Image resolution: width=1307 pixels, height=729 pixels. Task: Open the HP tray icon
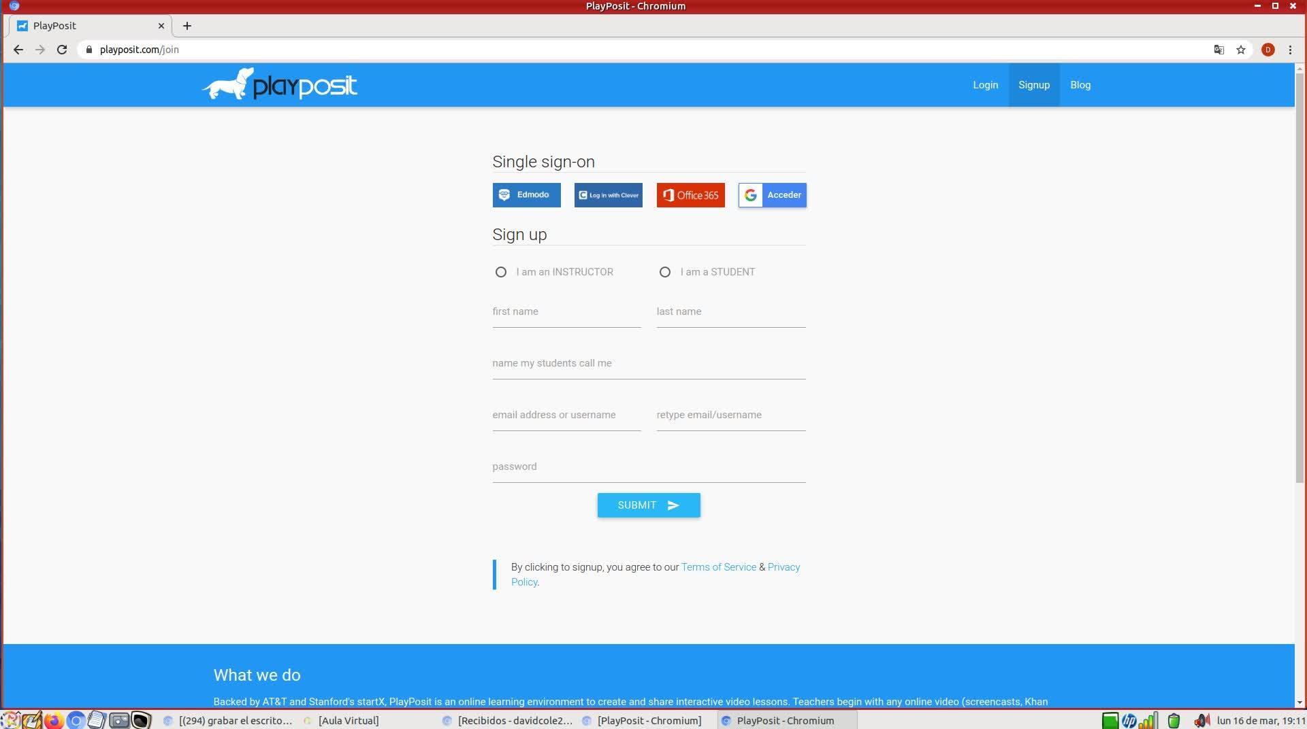(1129, 721)
